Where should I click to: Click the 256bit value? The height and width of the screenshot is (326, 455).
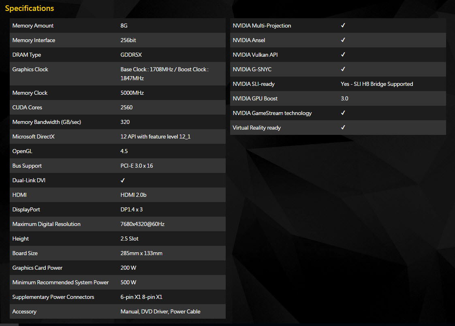click(128, 40)
